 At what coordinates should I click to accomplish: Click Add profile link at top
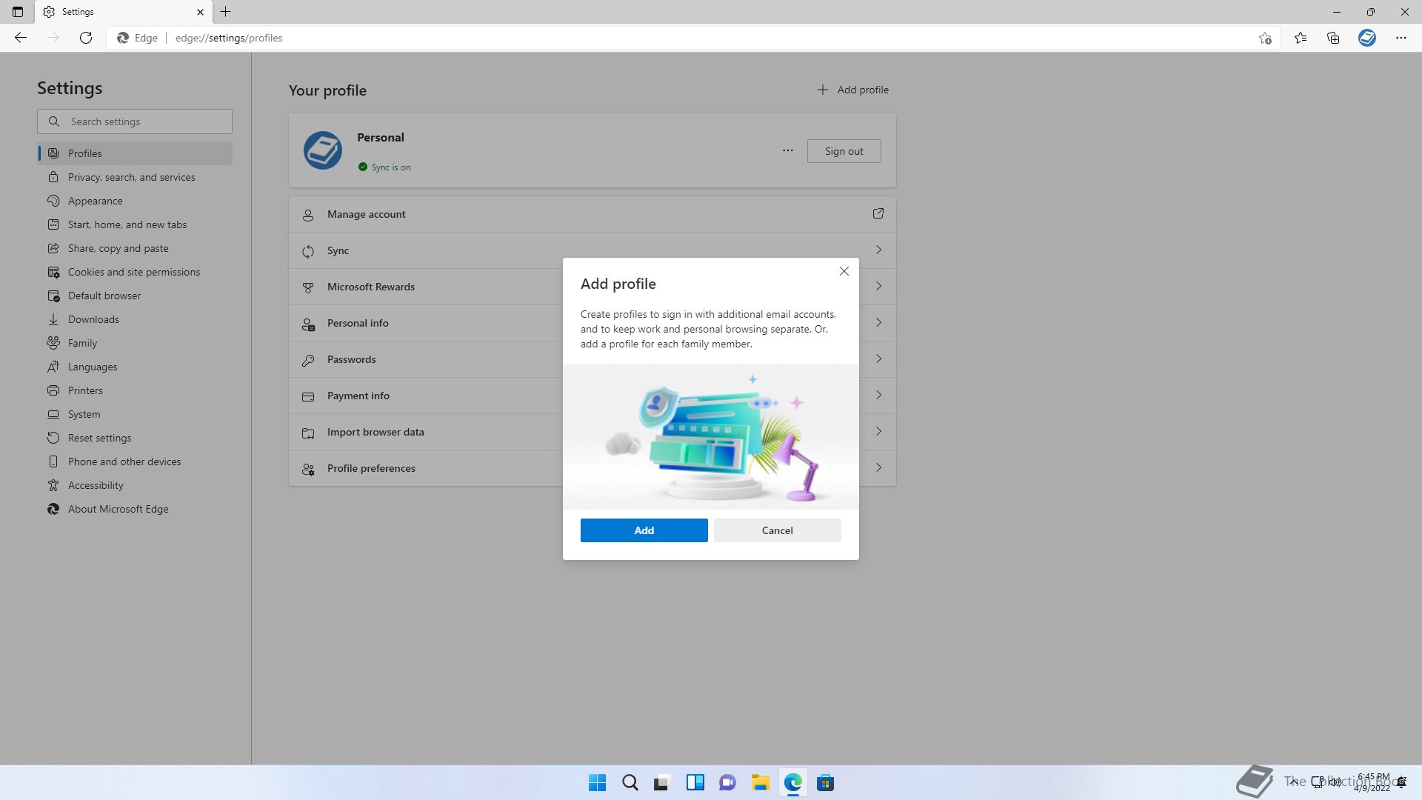point(852,90)
